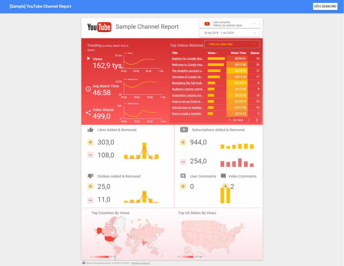Open the Polityka prywatności footer link
The width and height of the screenshot is (344, 266).
(140, 263)
